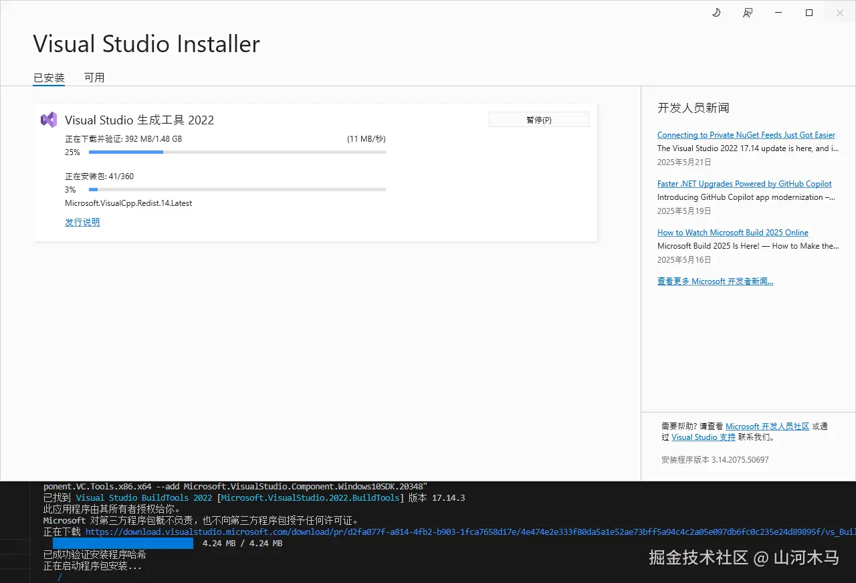The height and width of the screenshot is (583, 856).
Task: Select the (11 MB/秒) download speed text
Action: point(366,139)
